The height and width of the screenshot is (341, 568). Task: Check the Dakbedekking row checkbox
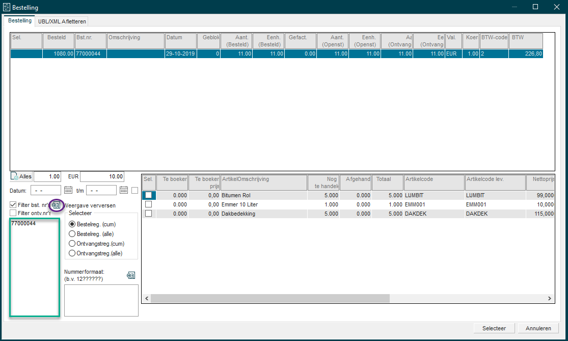point(149,214)
